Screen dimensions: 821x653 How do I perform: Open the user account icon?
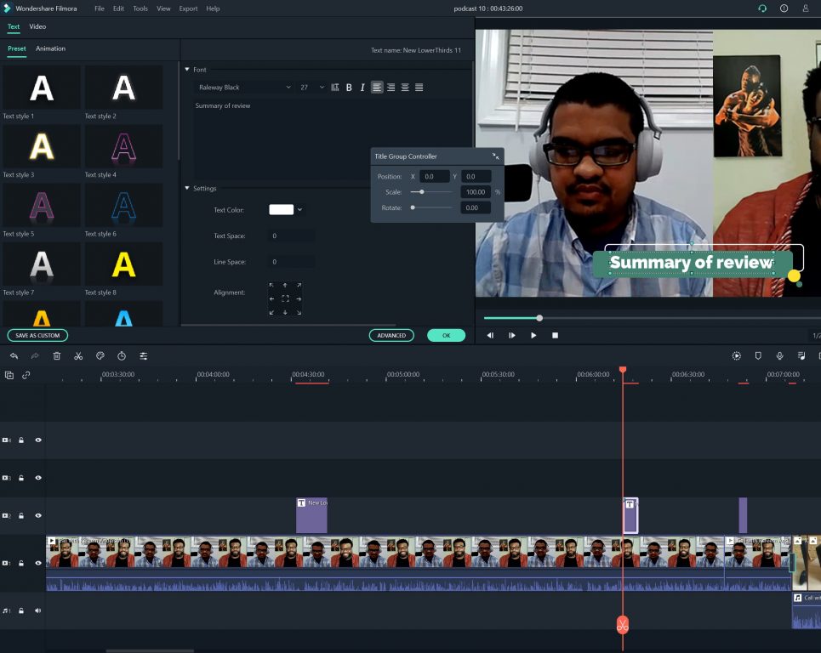click(x=806, y=9)
